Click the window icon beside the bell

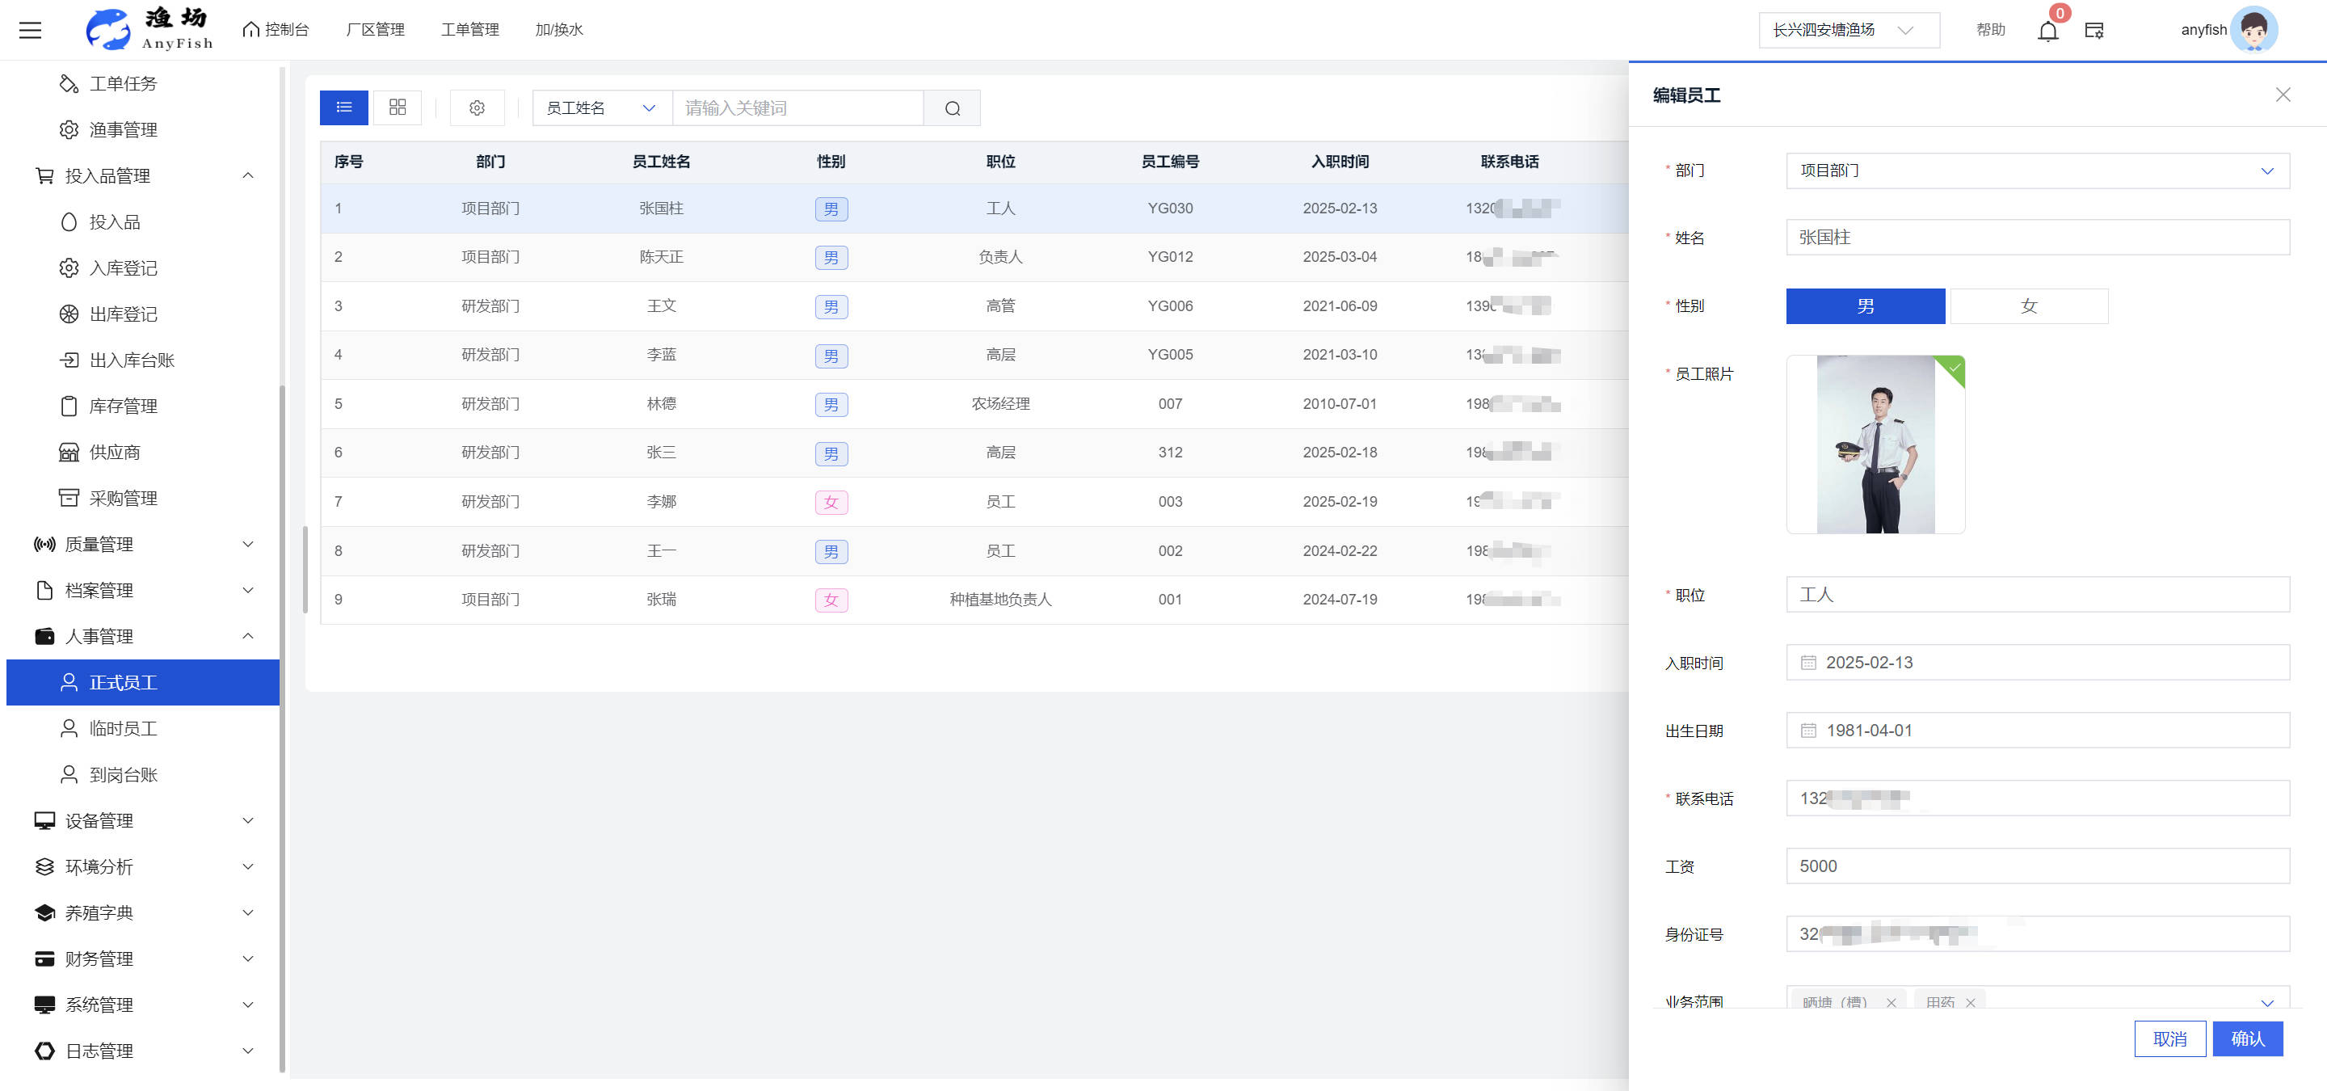click(2094, 31)
